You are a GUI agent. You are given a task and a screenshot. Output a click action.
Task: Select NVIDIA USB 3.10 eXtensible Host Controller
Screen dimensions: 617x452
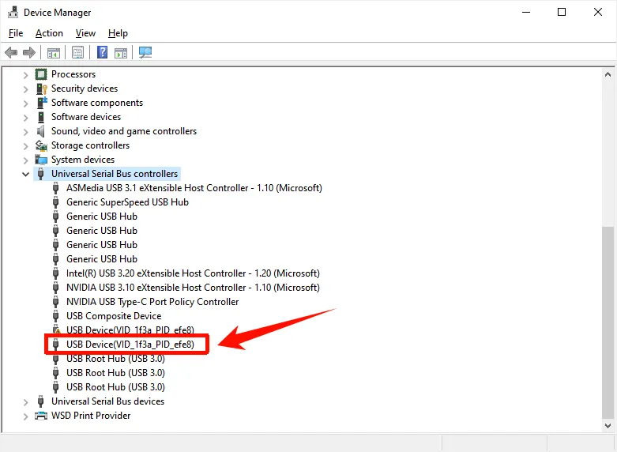click(x=193, y=288)
